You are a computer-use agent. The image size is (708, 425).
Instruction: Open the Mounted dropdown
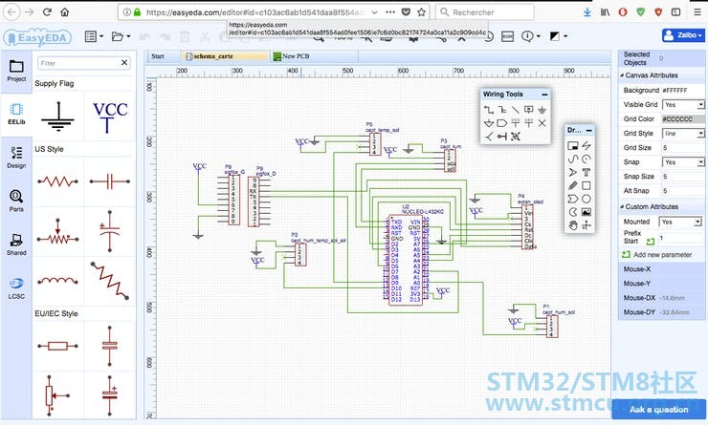(680, 222)
